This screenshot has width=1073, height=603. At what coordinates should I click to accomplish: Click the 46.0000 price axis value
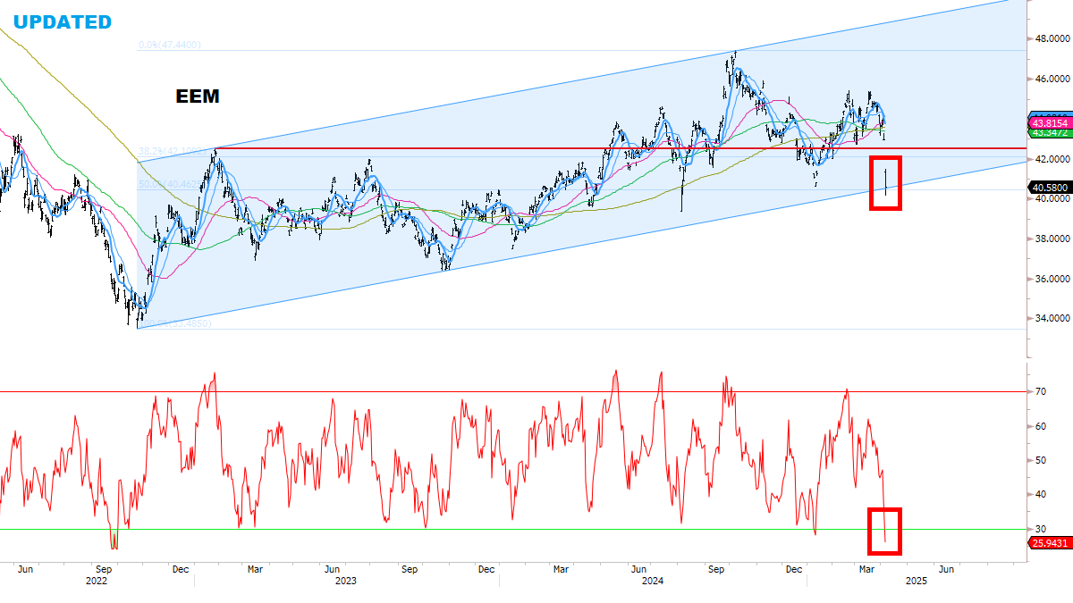point(1051,80)
